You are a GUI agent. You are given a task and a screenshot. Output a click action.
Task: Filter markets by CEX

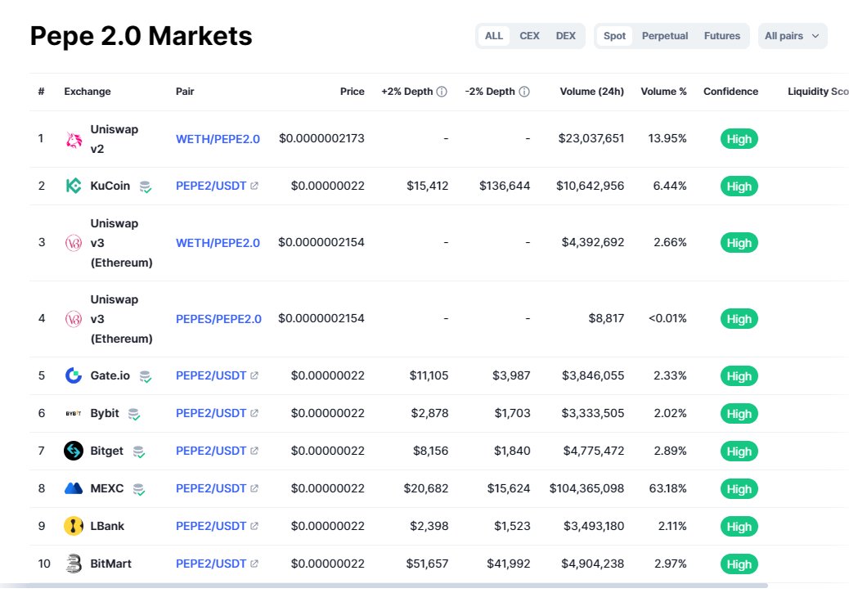(529, 36)
